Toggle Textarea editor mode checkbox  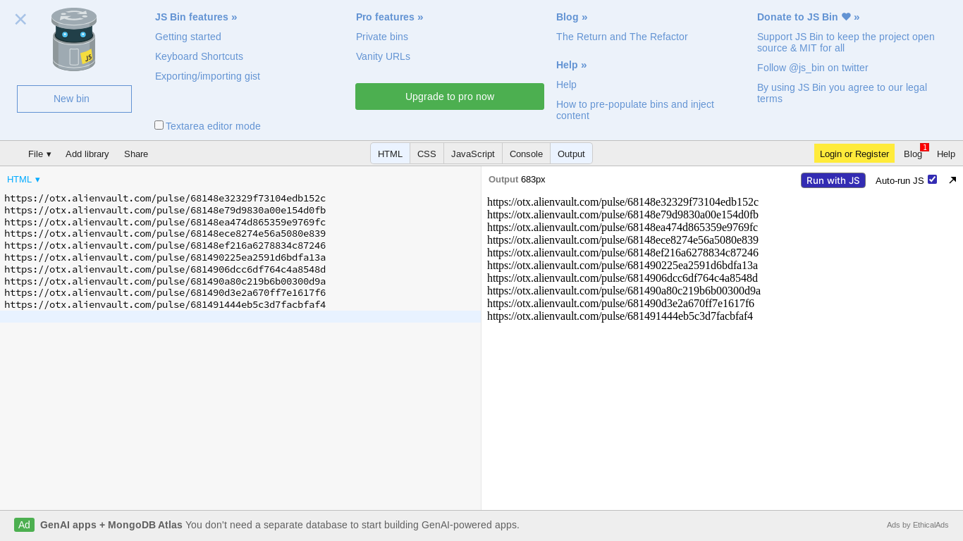[x=159, y=125]
